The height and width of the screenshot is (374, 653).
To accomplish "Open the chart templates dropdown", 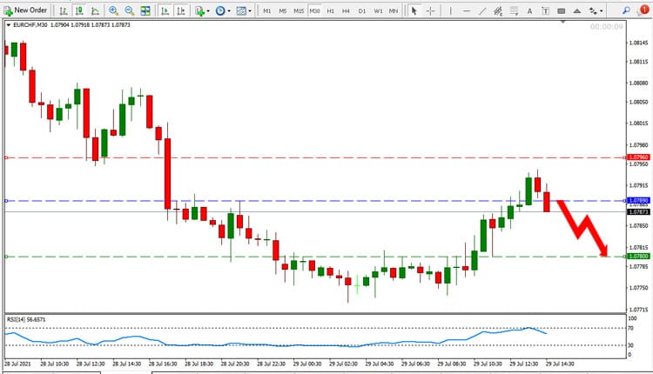I will [x=244, y=10].
